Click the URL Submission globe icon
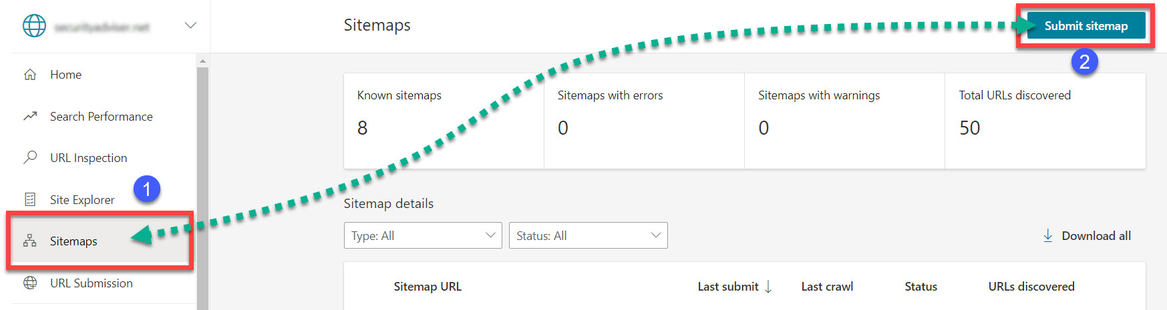 [x=30, y=283]
